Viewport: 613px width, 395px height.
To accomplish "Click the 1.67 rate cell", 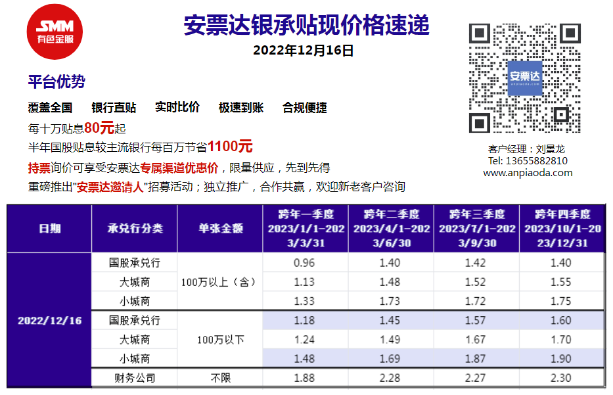I will pos(476,340).
